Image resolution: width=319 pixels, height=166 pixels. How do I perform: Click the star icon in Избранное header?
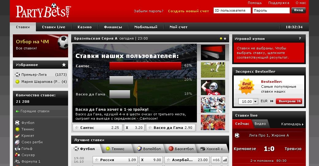click(x=64, y=65)
